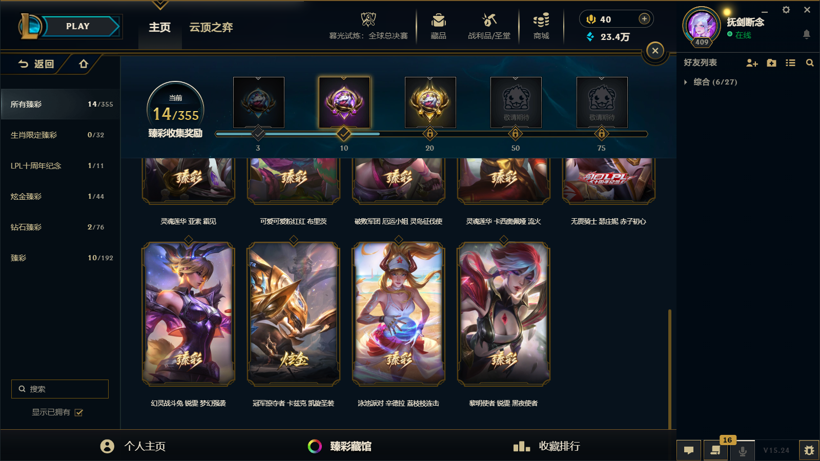Click the home icon beside 返回
The height and width of the screenshot is (461, 820).
tap(84, 64)
